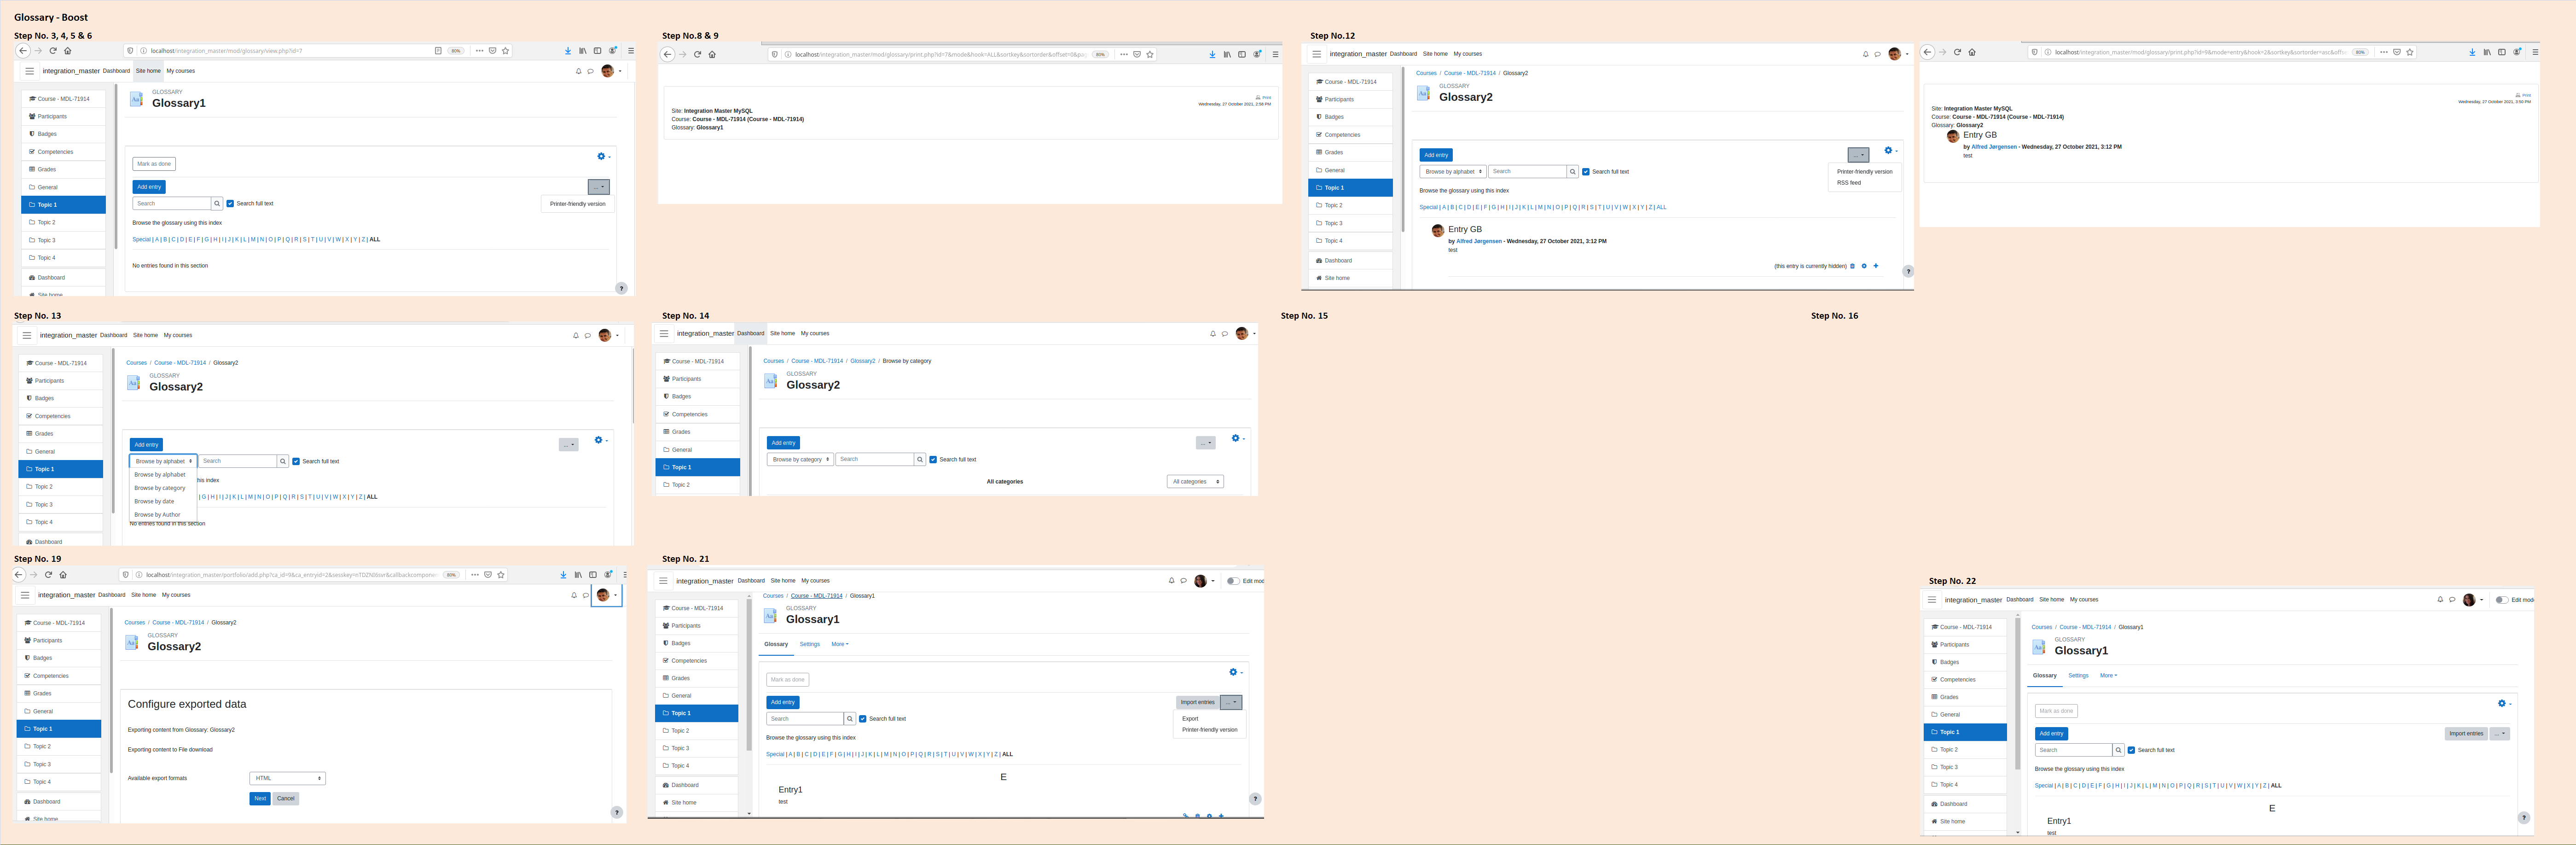
Task: Click search magnifier in Step 14 panel
Action: [x=920, y=459]
